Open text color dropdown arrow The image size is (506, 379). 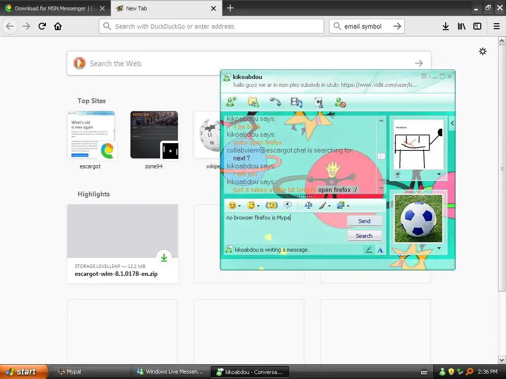(329, 206)
